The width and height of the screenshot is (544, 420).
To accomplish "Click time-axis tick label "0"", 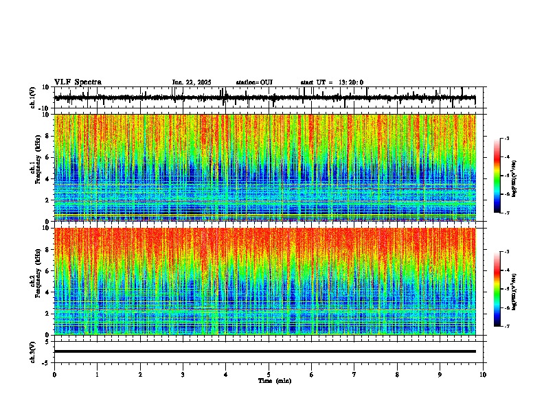I will point(54,375).
